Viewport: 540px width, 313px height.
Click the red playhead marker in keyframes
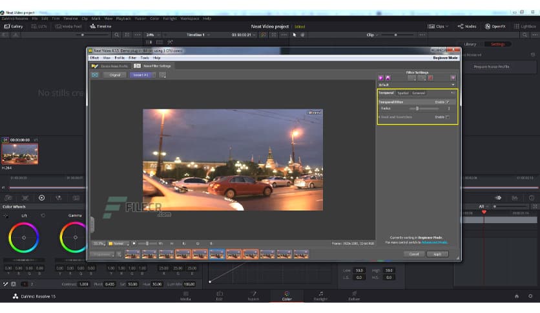tap(484, 212)
